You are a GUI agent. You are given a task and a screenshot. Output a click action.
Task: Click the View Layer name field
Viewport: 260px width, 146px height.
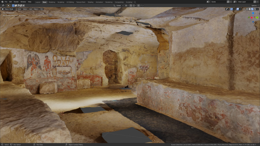[x=246, y=2]
